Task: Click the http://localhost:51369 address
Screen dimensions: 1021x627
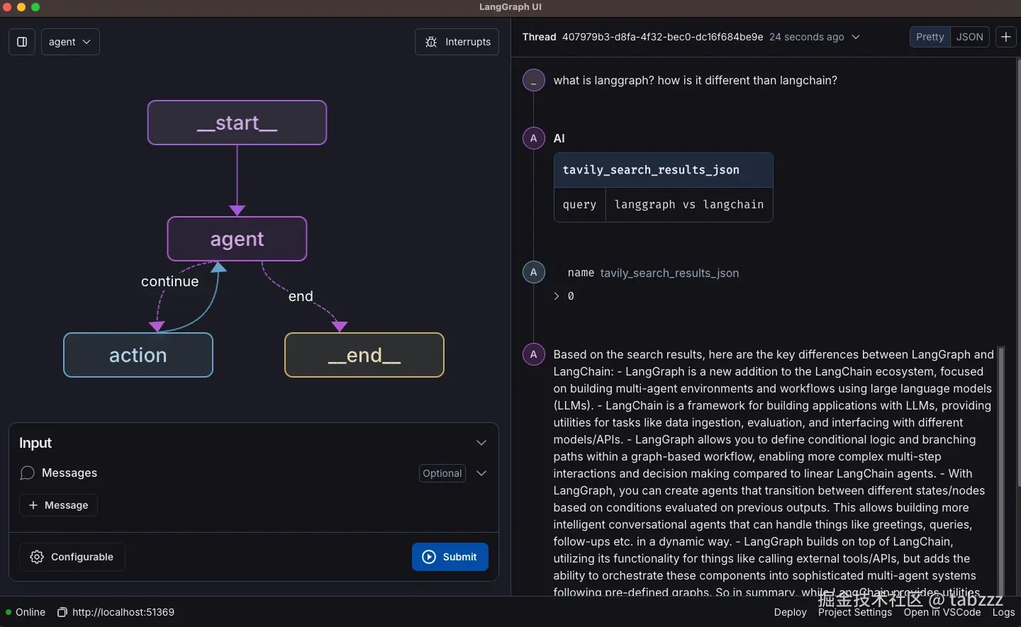Action: tap(123, 612)
